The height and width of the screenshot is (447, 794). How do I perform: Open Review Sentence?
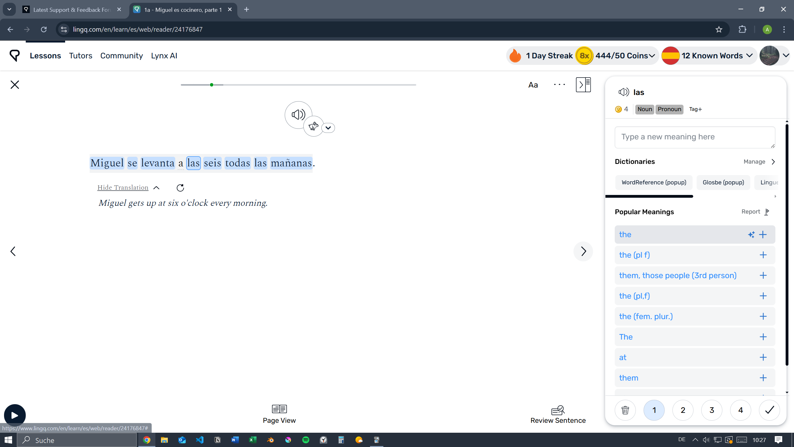(558, 414)
